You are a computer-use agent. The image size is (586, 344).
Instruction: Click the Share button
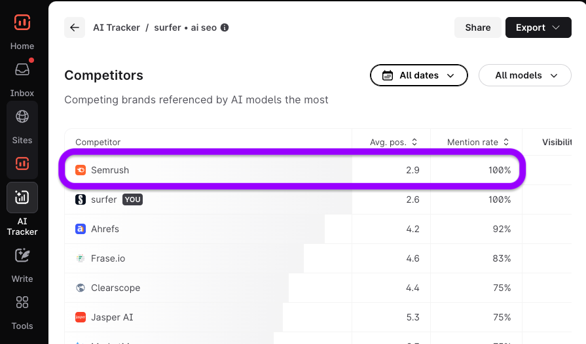pyautogui.click(x=477, y=27)
